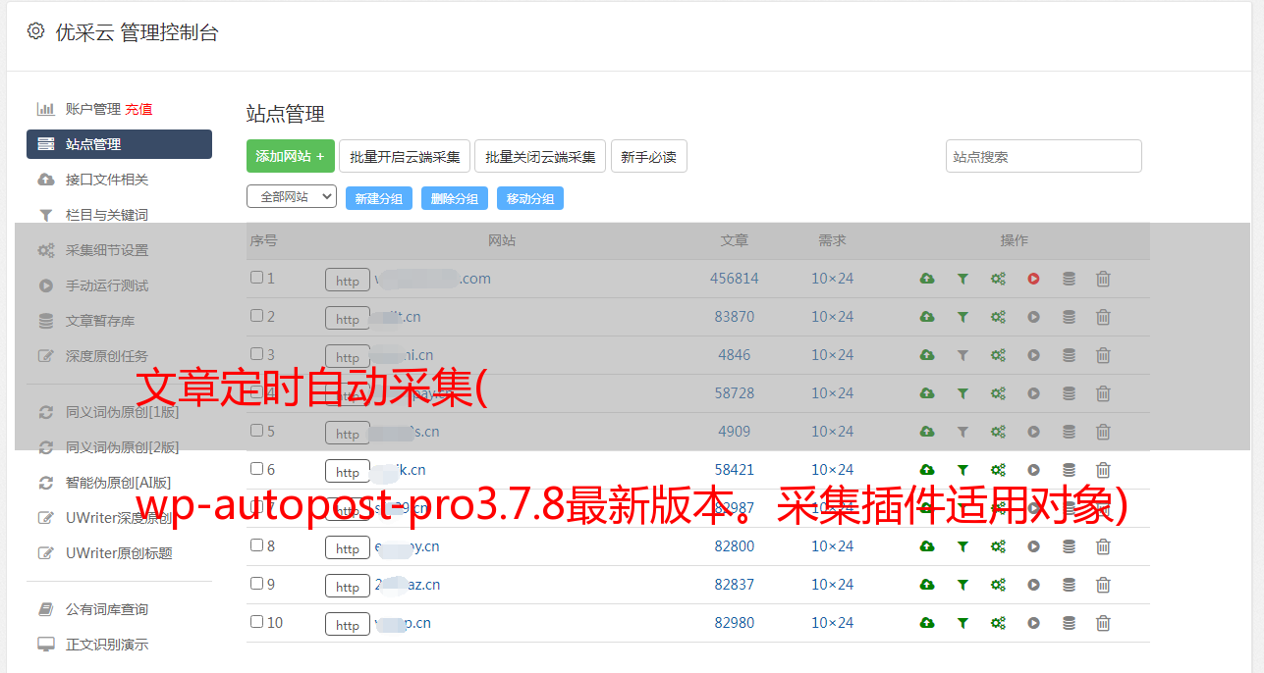Open the gears icon in row 8
Viewport: 1264px width, 673px height.
(998, 546)
